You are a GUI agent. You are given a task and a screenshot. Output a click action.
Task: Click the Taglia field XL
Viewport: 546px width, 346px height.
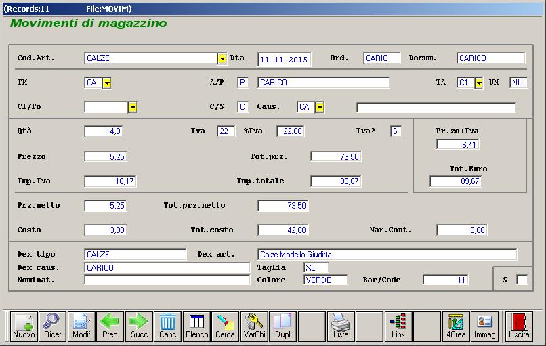316,267
